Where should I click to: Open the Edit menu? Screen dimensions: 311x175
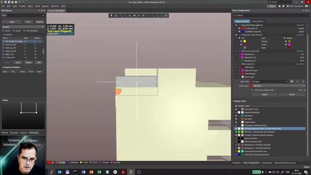click(x=9, y=6)
